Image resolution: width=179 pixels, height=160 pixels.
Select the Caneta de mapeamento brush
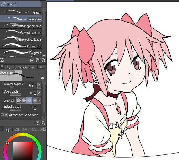click(21, 25)
